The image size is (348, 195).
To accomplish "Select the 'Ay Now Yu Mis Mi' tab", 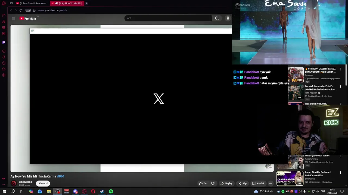I will point(67,3).
